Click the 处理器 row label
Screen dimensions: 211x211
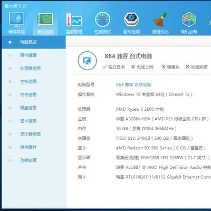click(x=84, y=109)
